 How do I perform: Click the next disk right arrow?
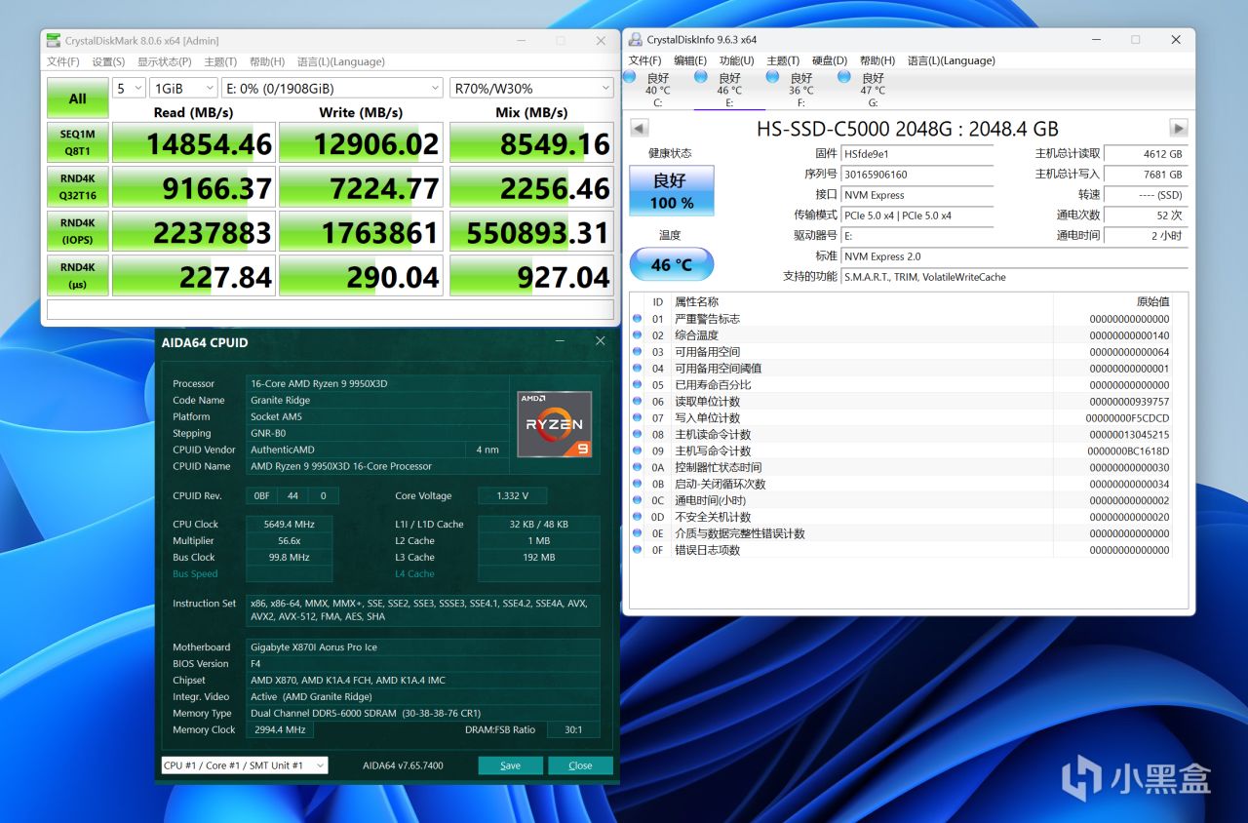[1178, 129]
